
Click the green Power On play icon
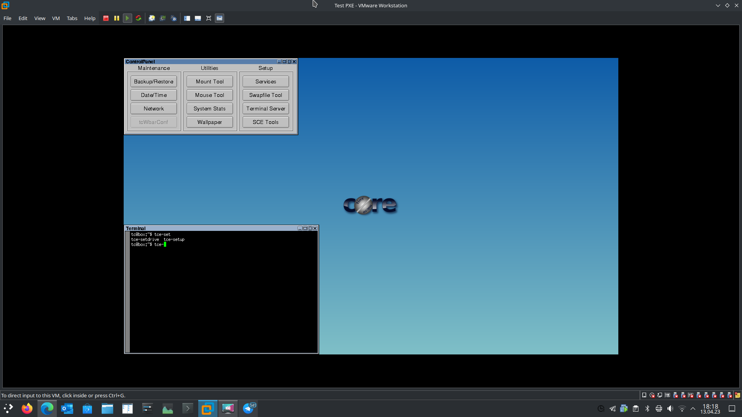(127, 18)
